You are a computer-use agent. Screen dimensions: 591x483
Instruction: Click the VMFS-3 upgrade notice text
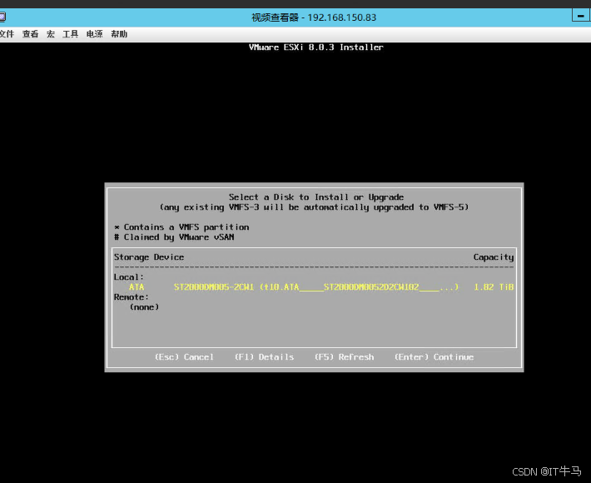pos(314,207)
